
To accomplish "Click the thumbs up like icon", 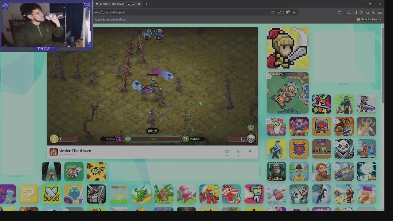I will (227, 151).
